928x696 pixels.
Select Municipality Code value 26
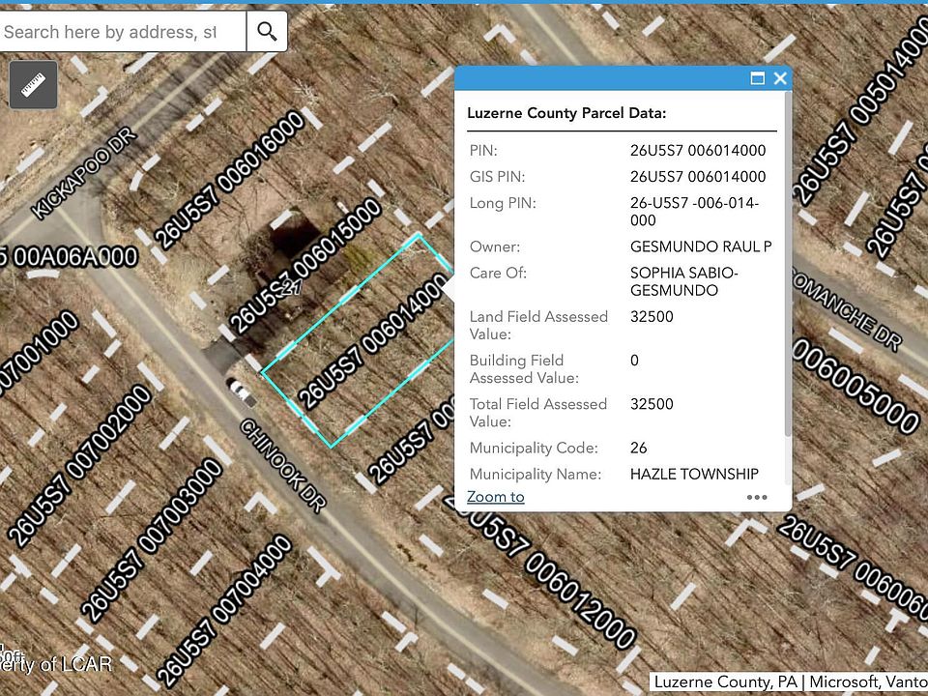[639, 448]
